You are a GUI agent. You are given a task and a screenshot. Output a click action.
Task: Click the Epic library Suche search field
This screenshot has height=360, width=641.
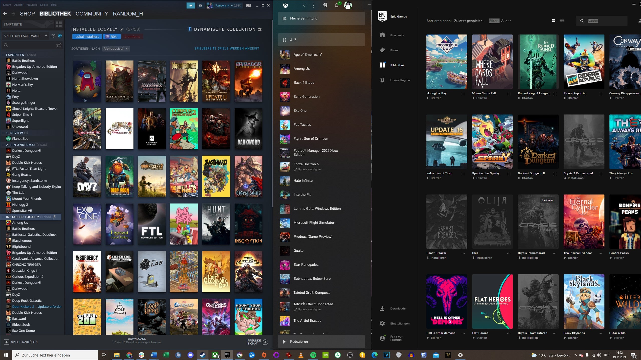tap(602, 21)
